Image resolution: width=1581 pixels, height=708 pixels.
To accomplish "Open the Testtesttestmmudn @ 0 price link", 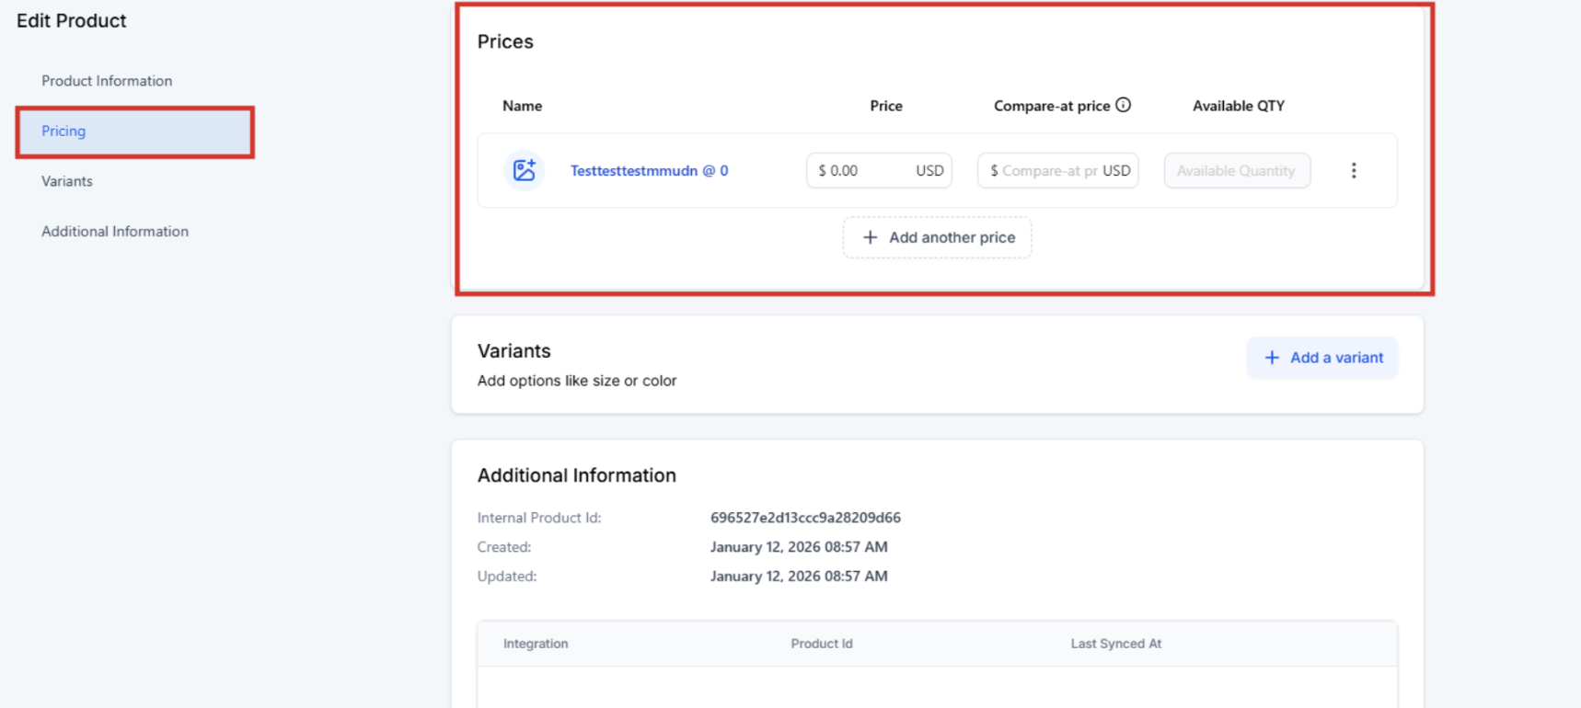I will 649,170.
